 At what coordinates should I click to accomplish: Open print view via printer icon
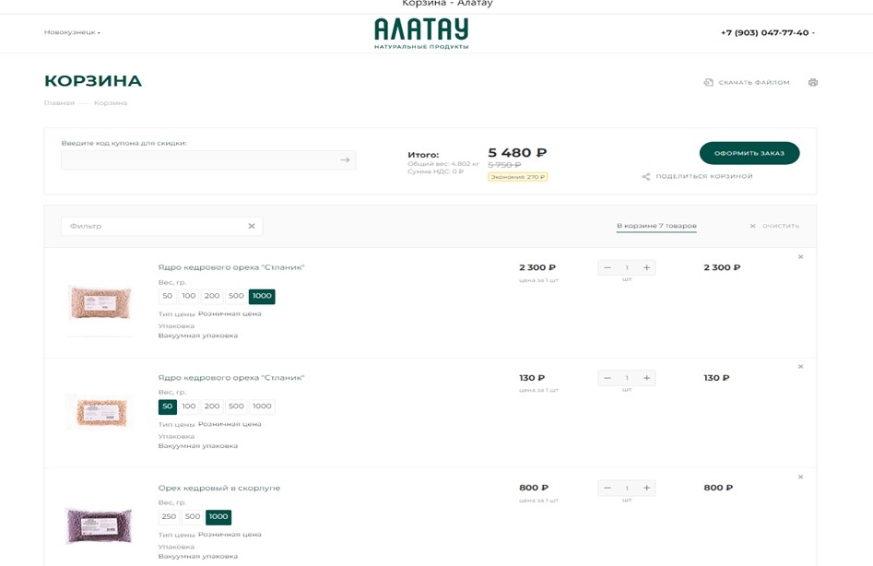[812, 82]
